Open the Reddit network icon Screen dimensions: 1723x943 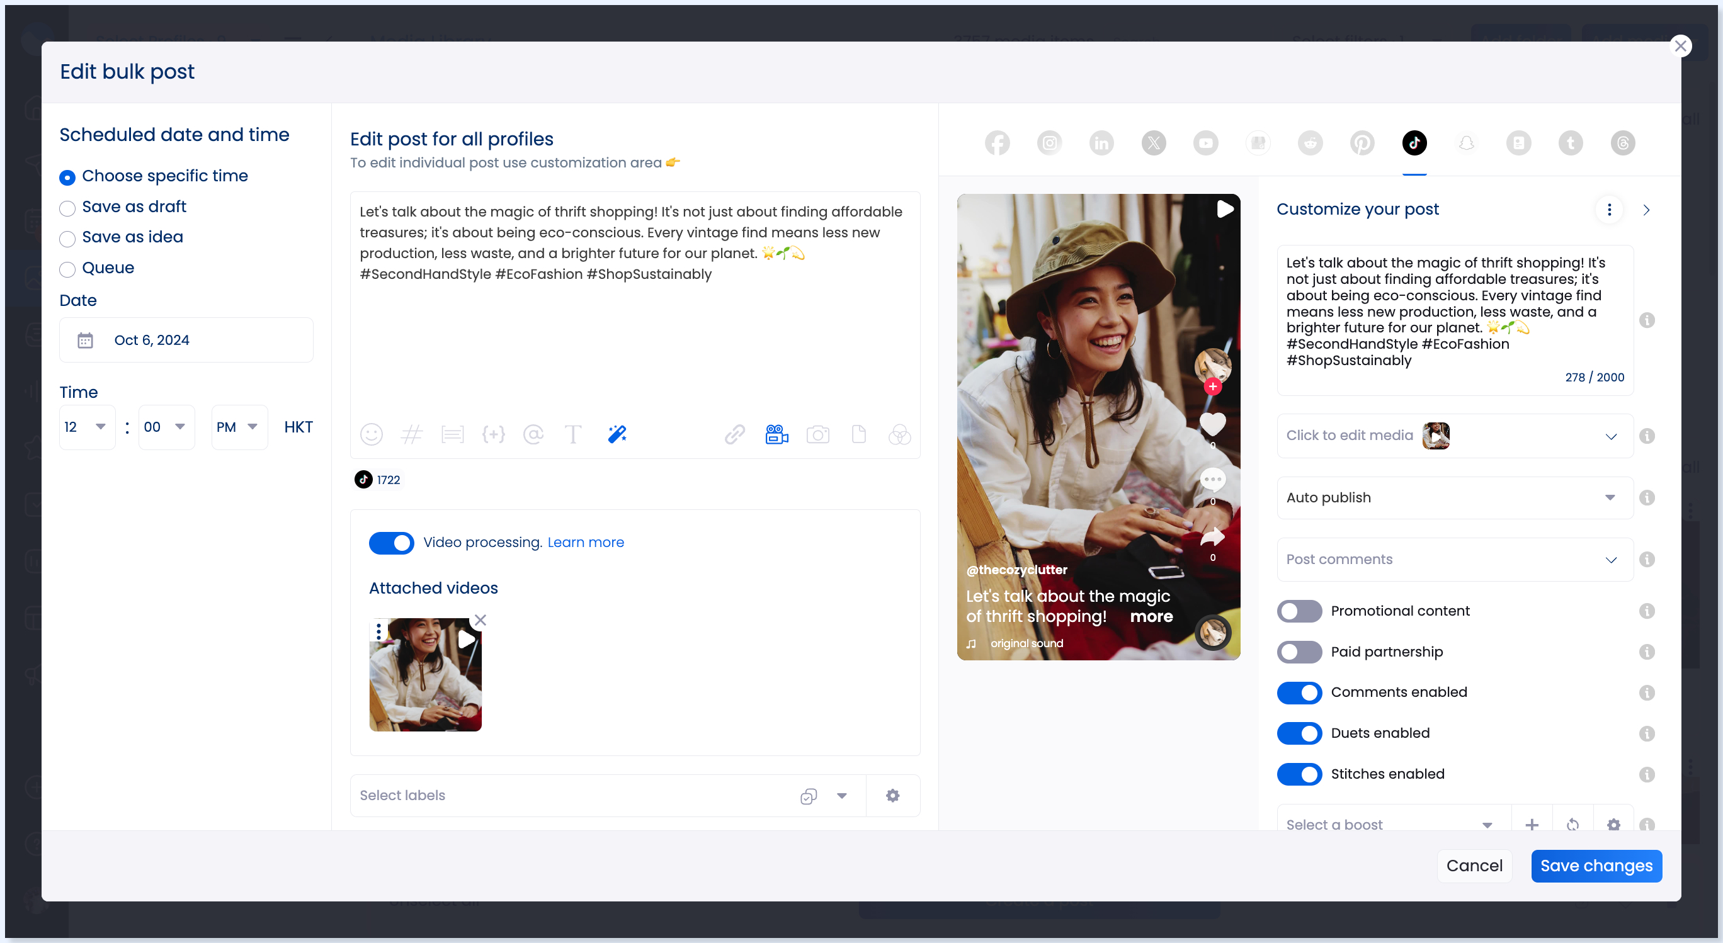click(x=1311, y=142)
